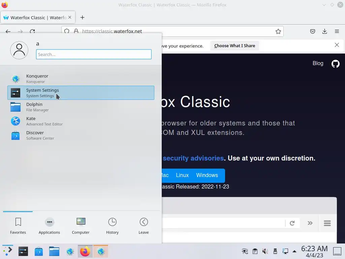Screen dimensions: 345x259
Task: Switch to the History tab
Action: [x=112, y=226]
